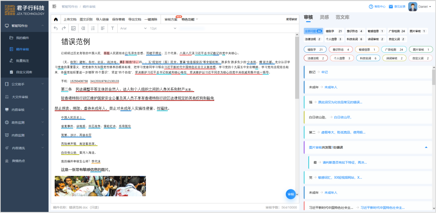Open 大文件审核 in the sidebar

click(x=20, y=97)
